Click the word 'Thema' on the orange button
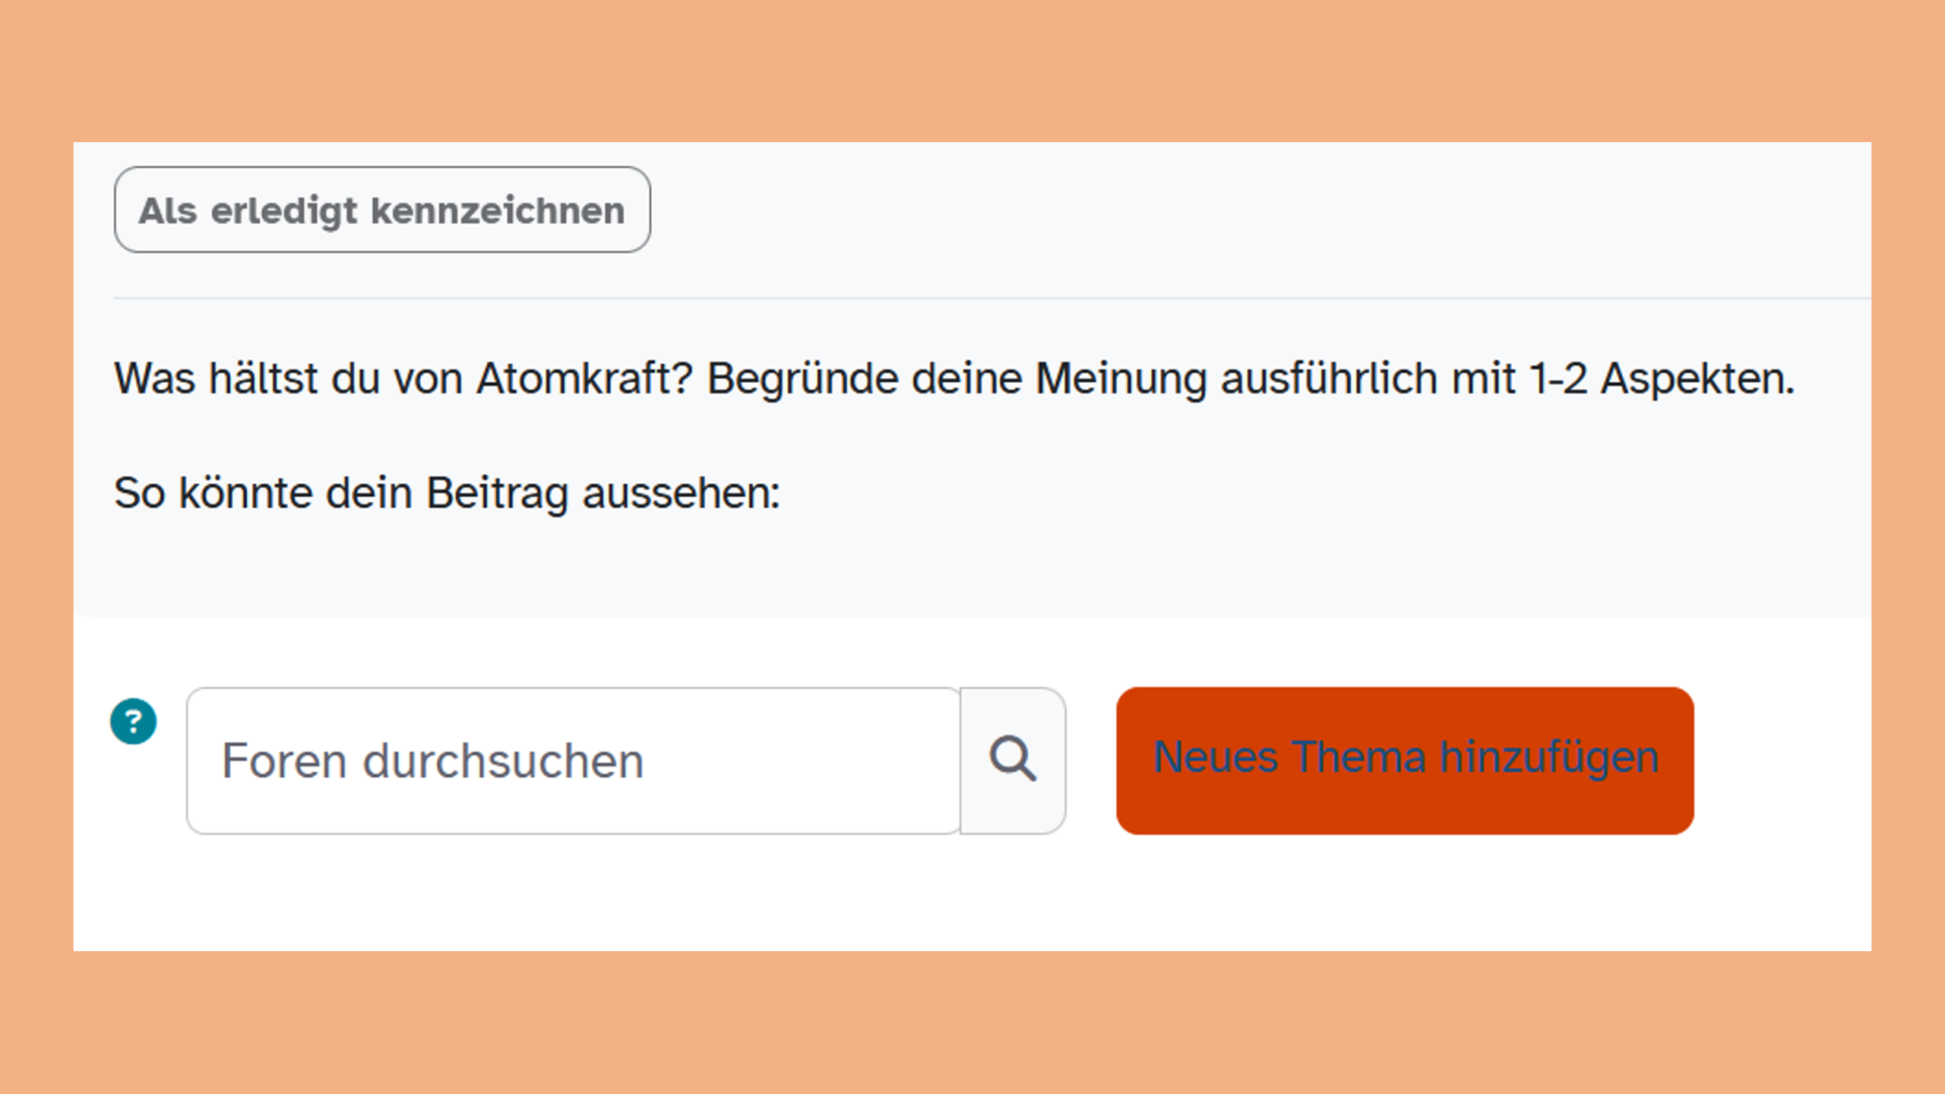 point(1358,757)
